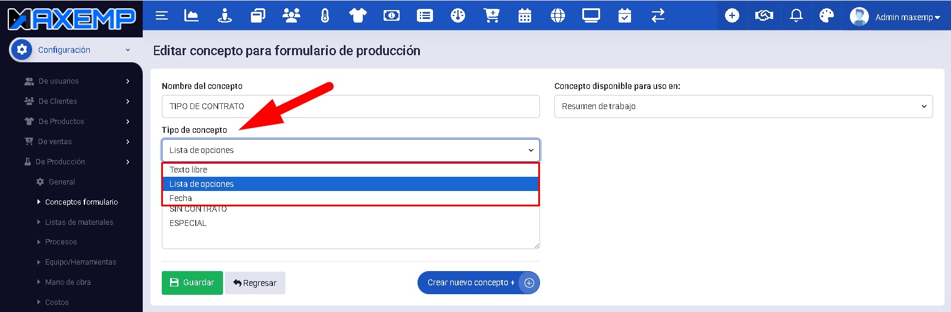This screenshot has width=951, height=312.
Task: Open Conceptos formulario item
Action: pos(81,202)
